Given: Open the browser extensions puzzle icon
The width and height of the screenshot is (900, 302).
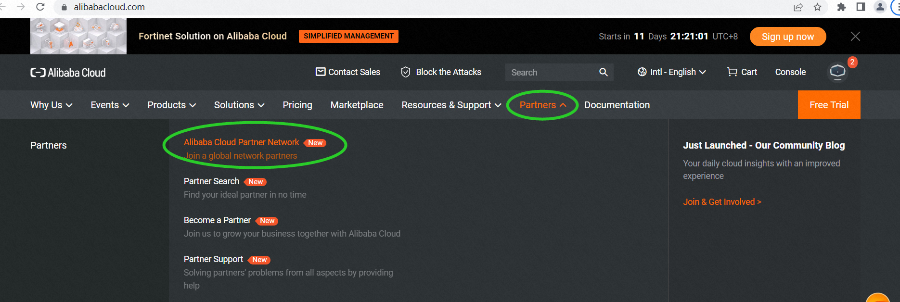Looking at the screenshot, I should point(841,7).
